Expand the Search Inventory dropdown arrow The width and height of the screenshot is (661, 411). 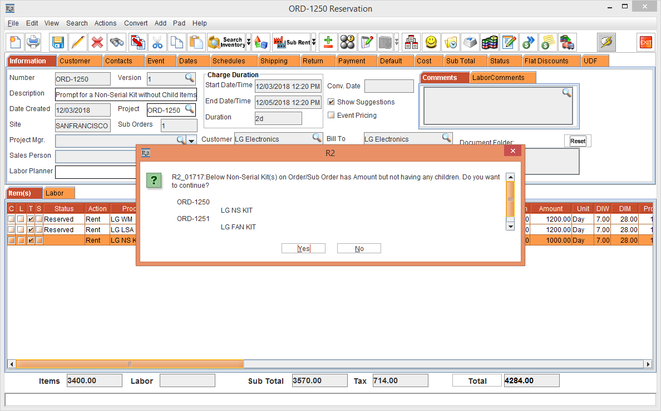(x=249, y=42)
